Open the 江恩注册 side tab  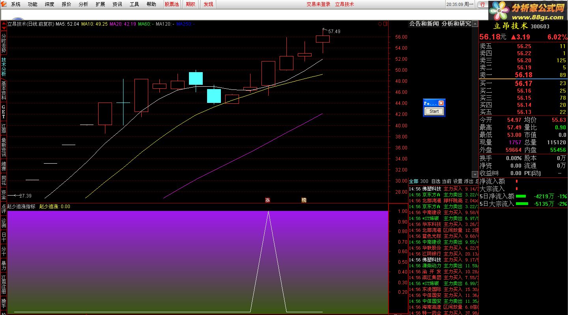(4, 285)
